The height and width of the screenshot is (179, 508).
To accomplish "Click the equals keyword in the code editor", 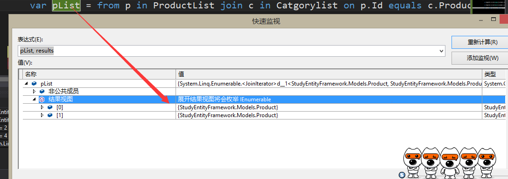I will click(x=404, y=6).
